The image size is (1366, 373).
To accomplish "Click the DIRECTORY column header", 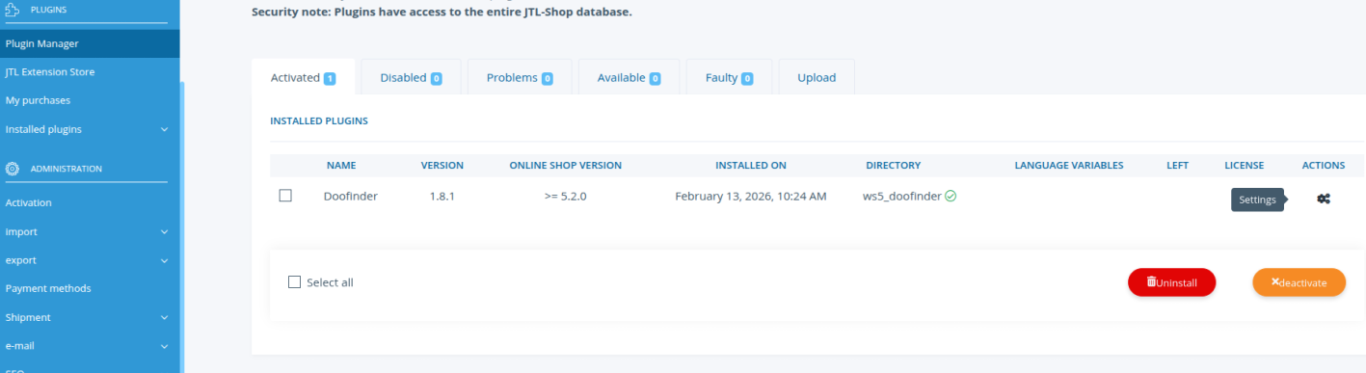I will coord(894,166).
